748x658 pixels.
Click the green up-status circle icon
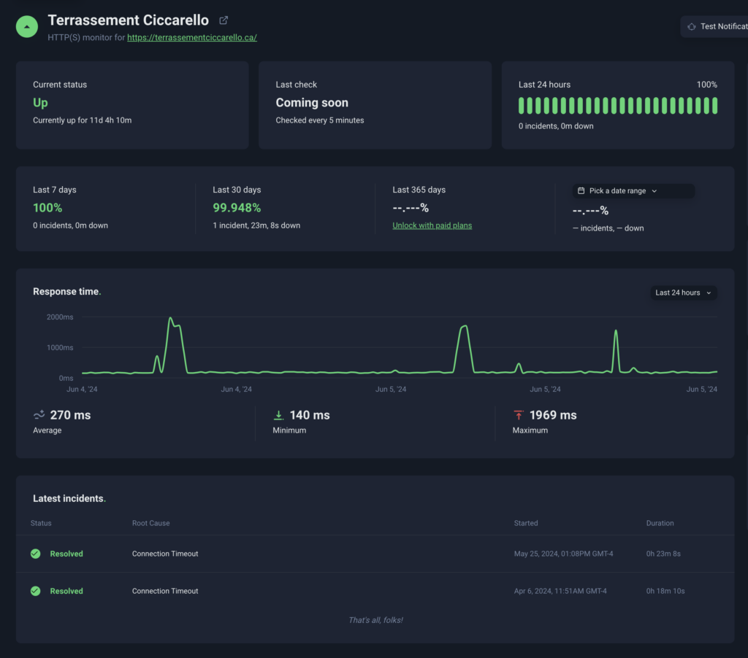tap(27, 27)
